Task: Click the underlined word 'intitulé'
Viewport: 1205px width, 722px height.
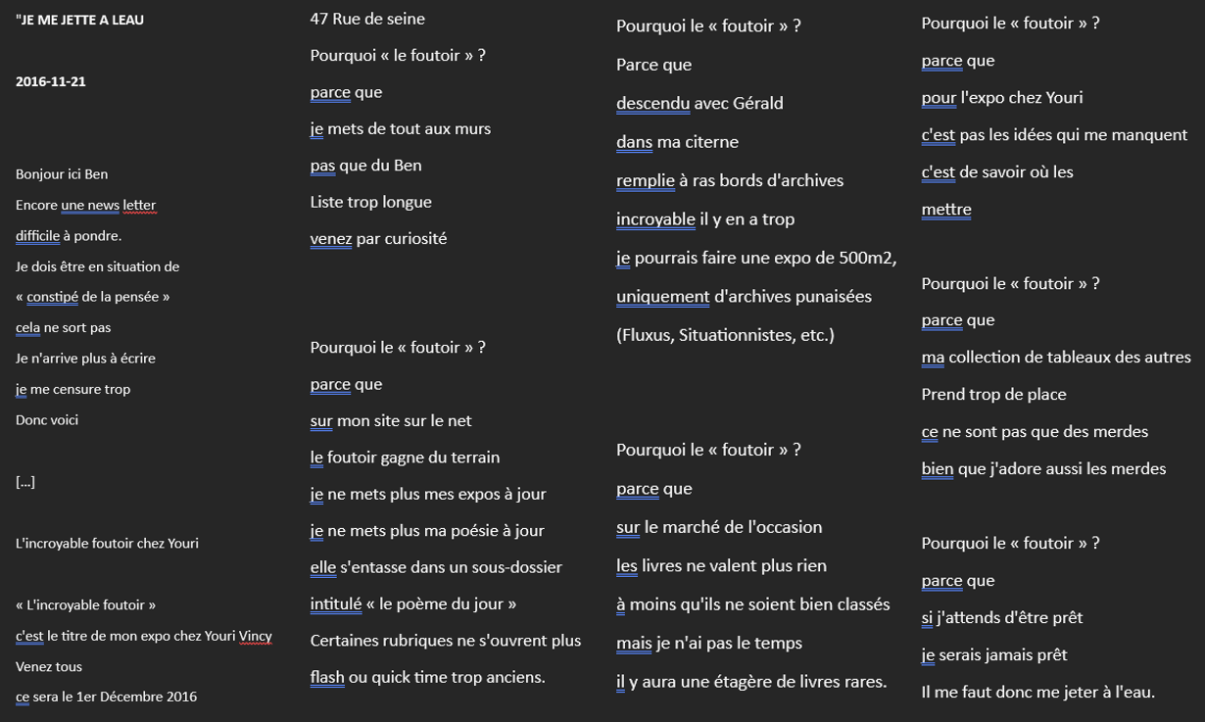Action: tap(336, 603)
